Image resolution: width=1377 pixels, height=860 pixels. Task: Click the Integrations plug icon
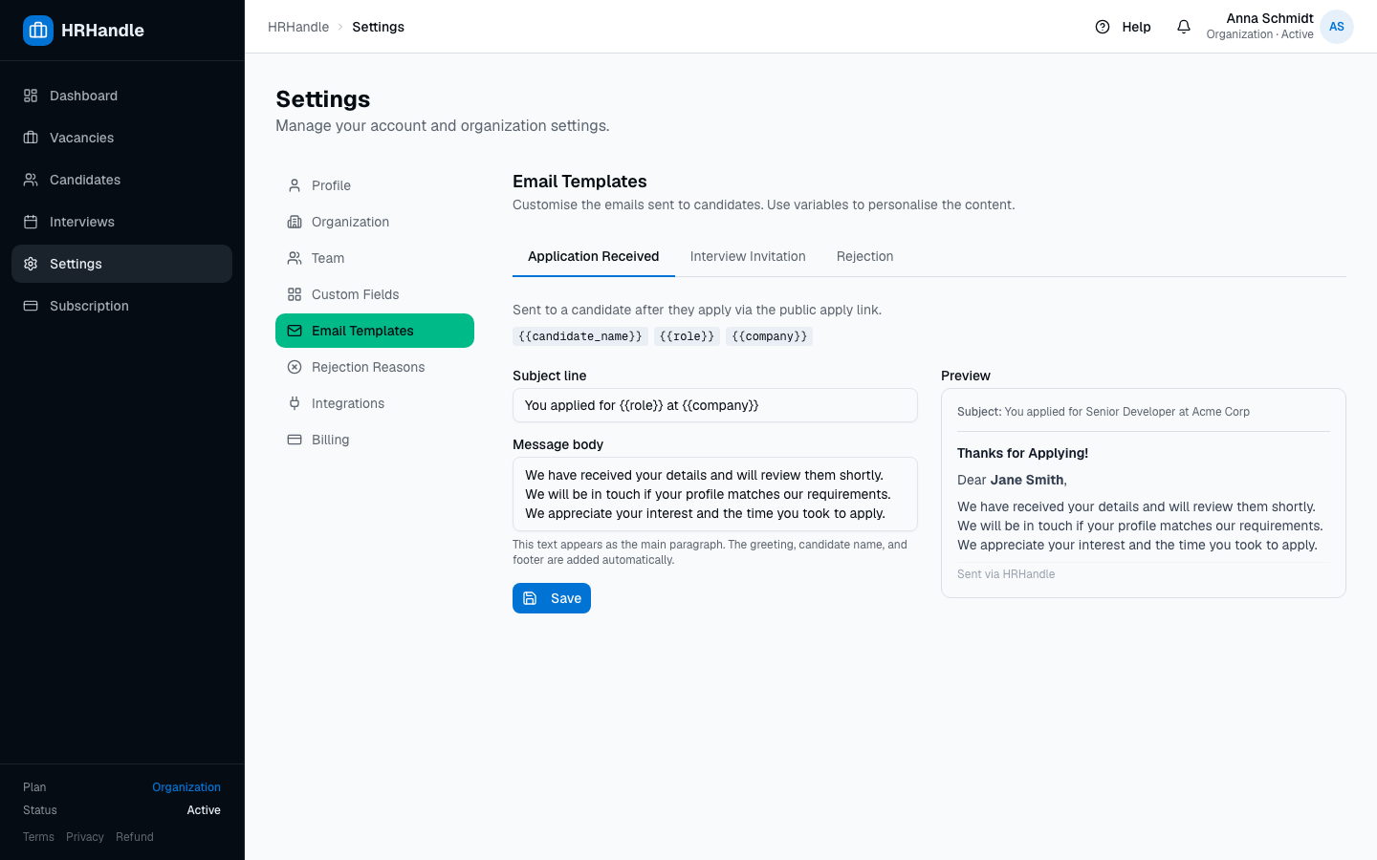tap(295, 403)
